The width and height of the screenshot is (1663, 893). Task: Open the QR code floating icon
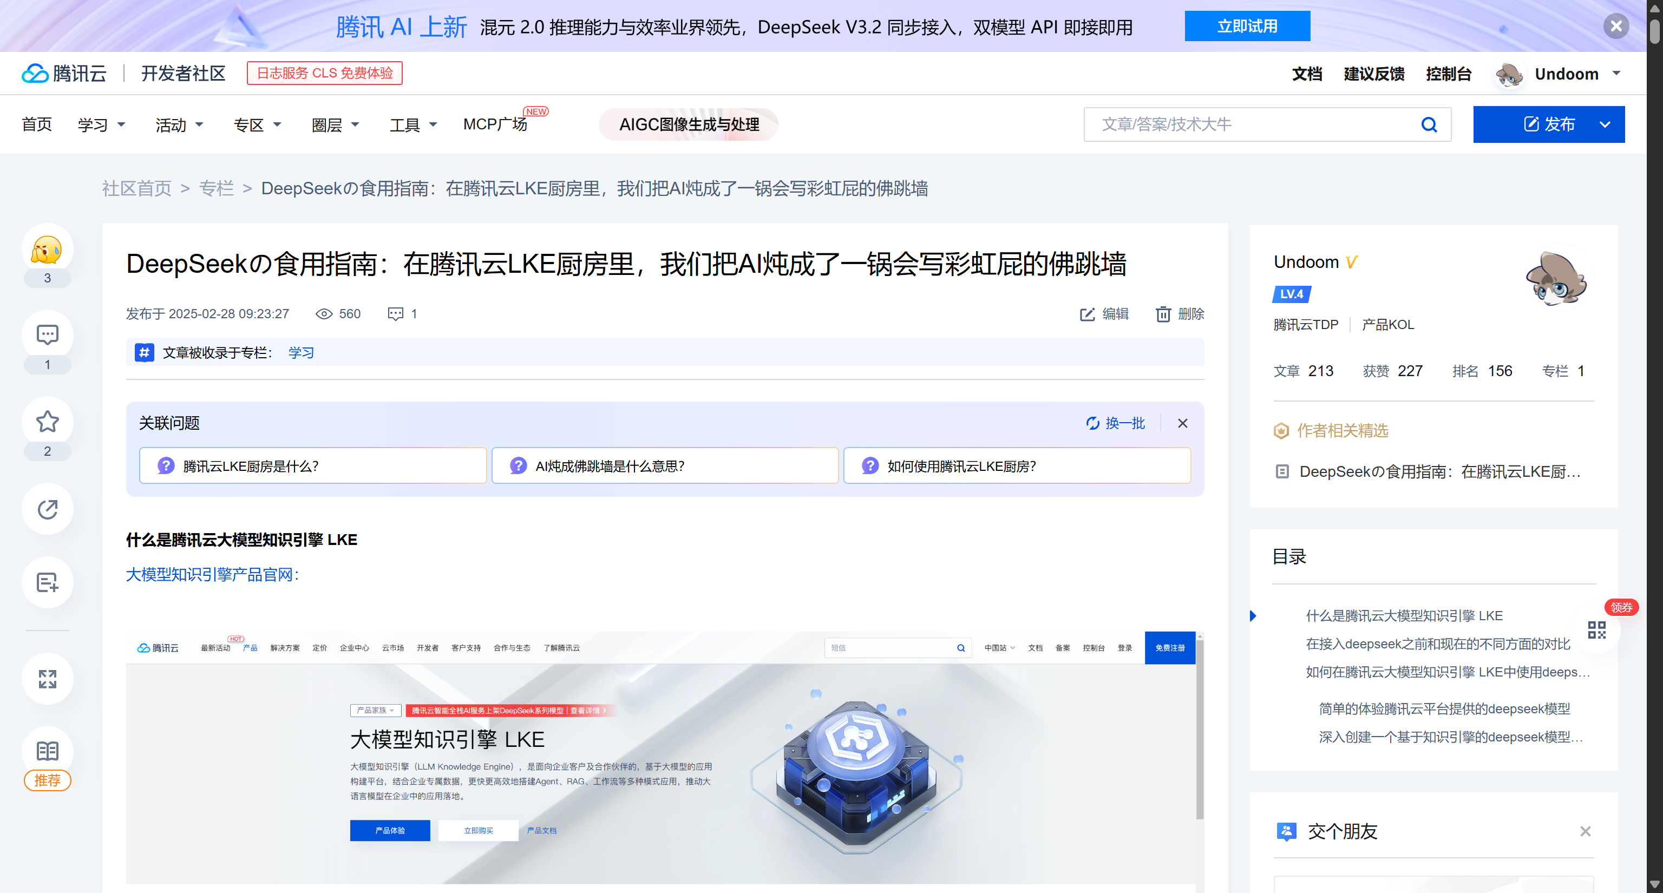(1596, 631)
